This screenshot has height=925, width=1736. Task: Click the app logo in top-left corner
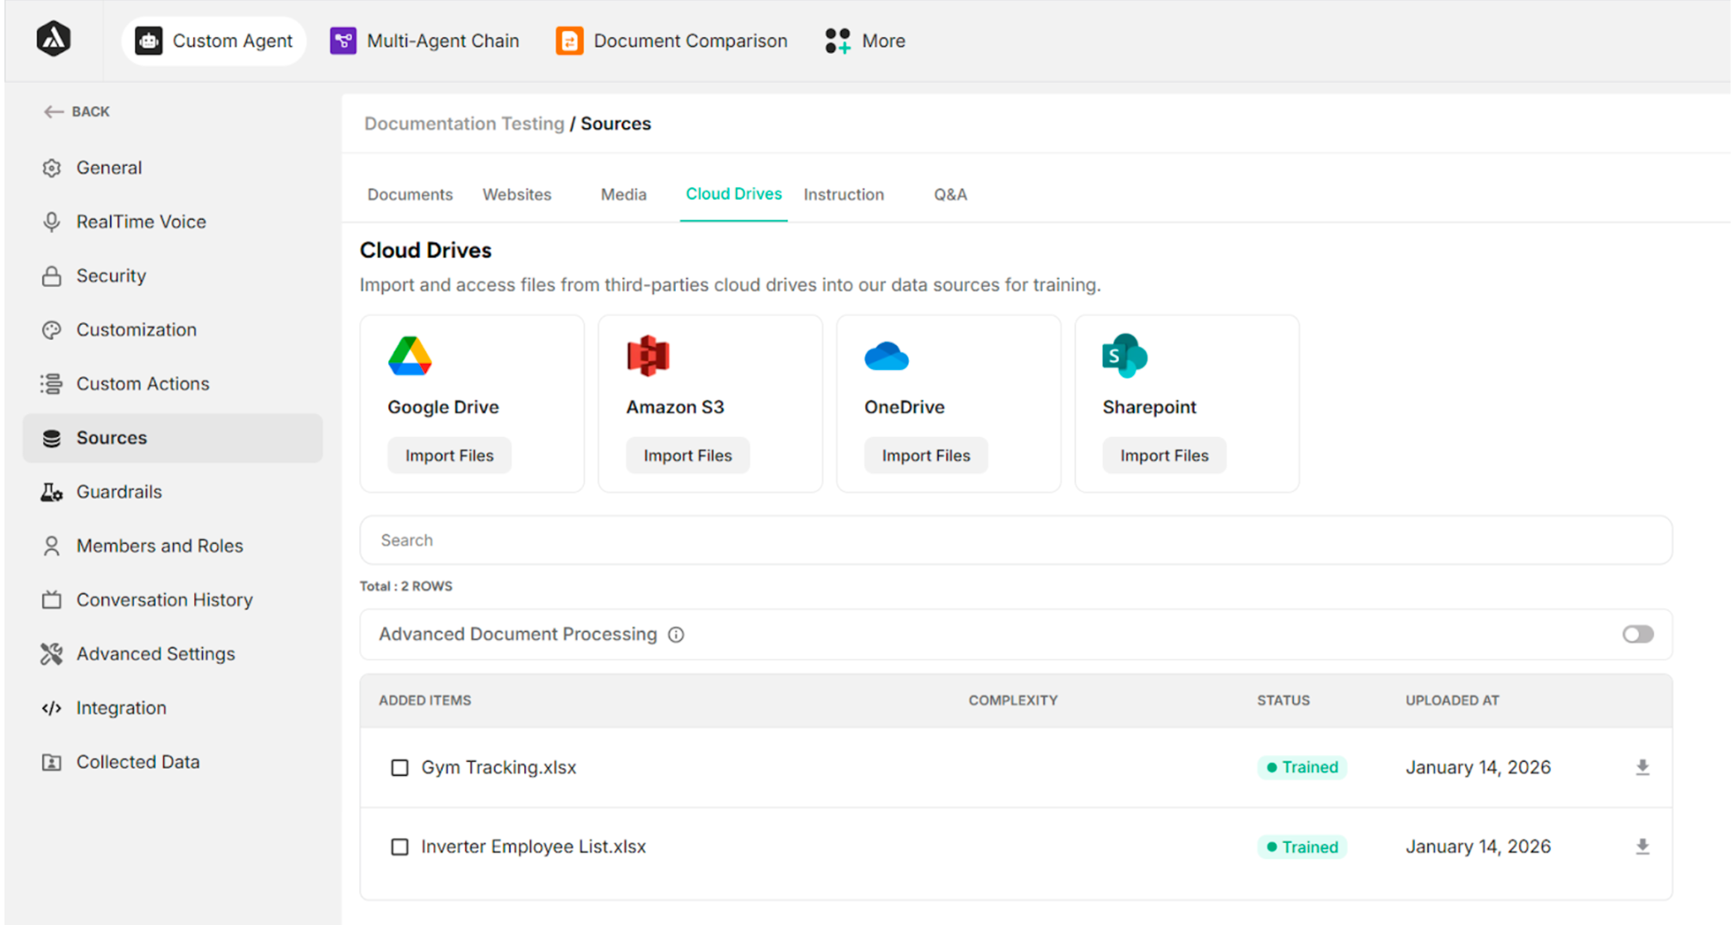(x=53, y=38)
